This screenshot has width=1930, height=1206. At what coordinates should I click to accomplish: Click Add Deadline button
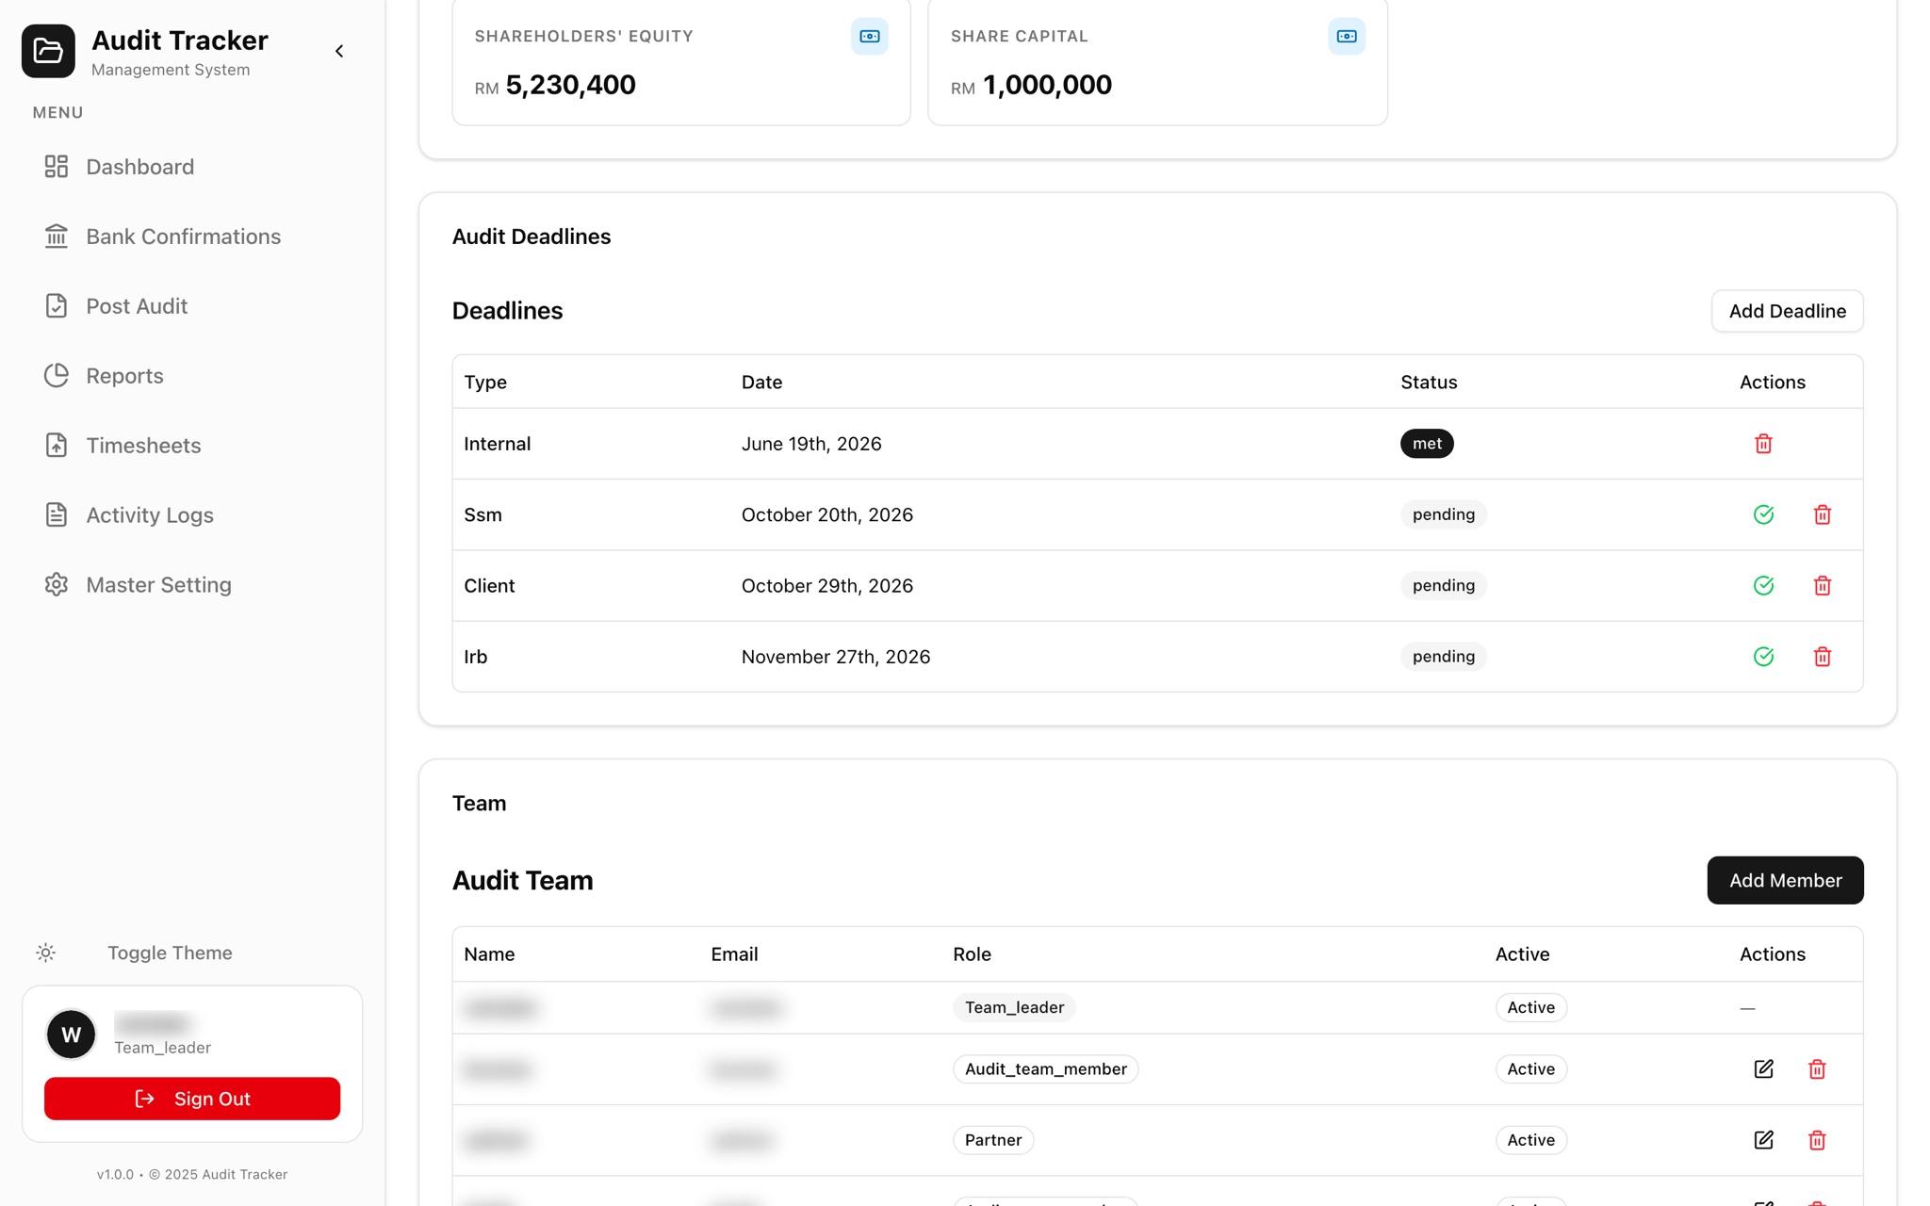click(1787, 311)
